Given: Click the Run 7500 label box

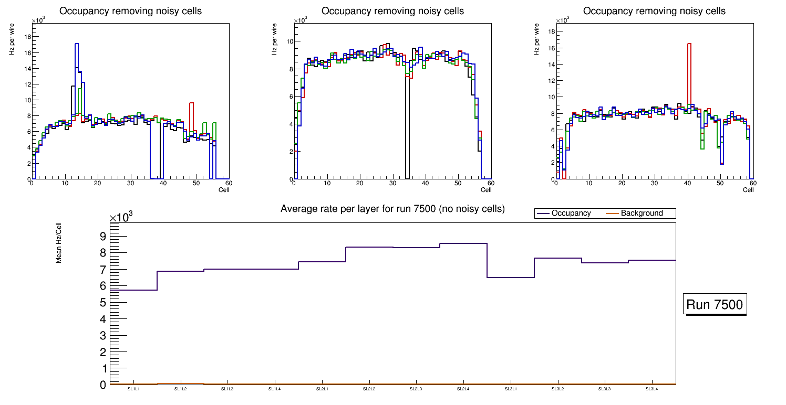Looking at the screenshot, I should click(x=715, y=305).
